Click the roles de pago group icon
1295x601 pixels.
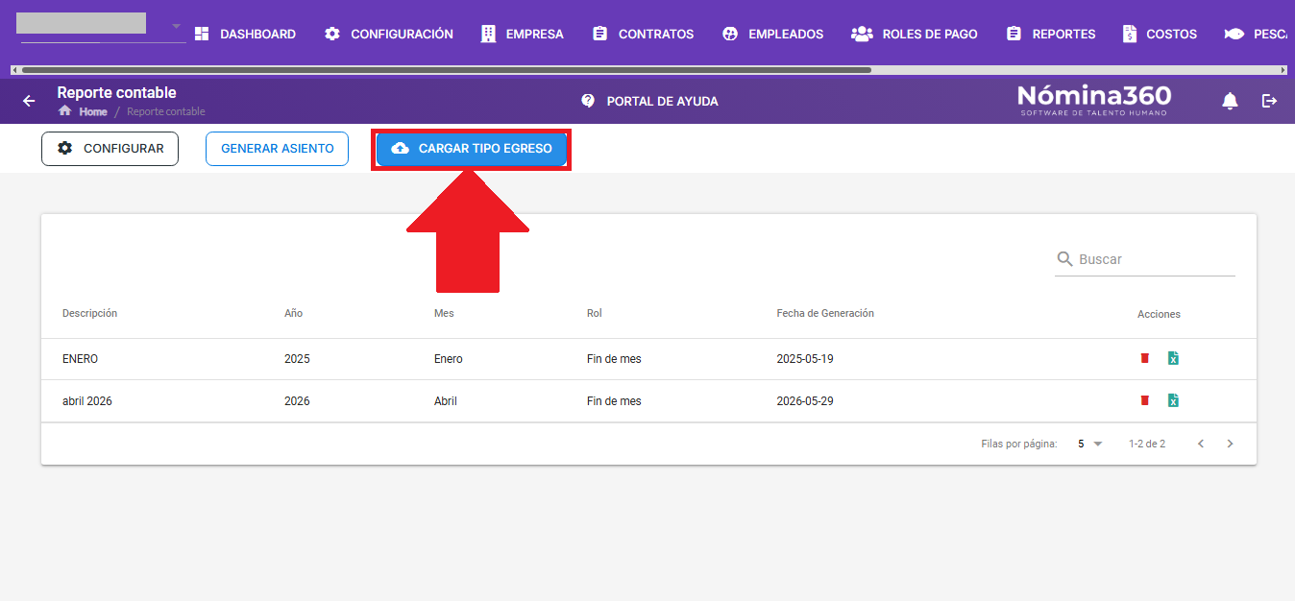coord(862,34)
